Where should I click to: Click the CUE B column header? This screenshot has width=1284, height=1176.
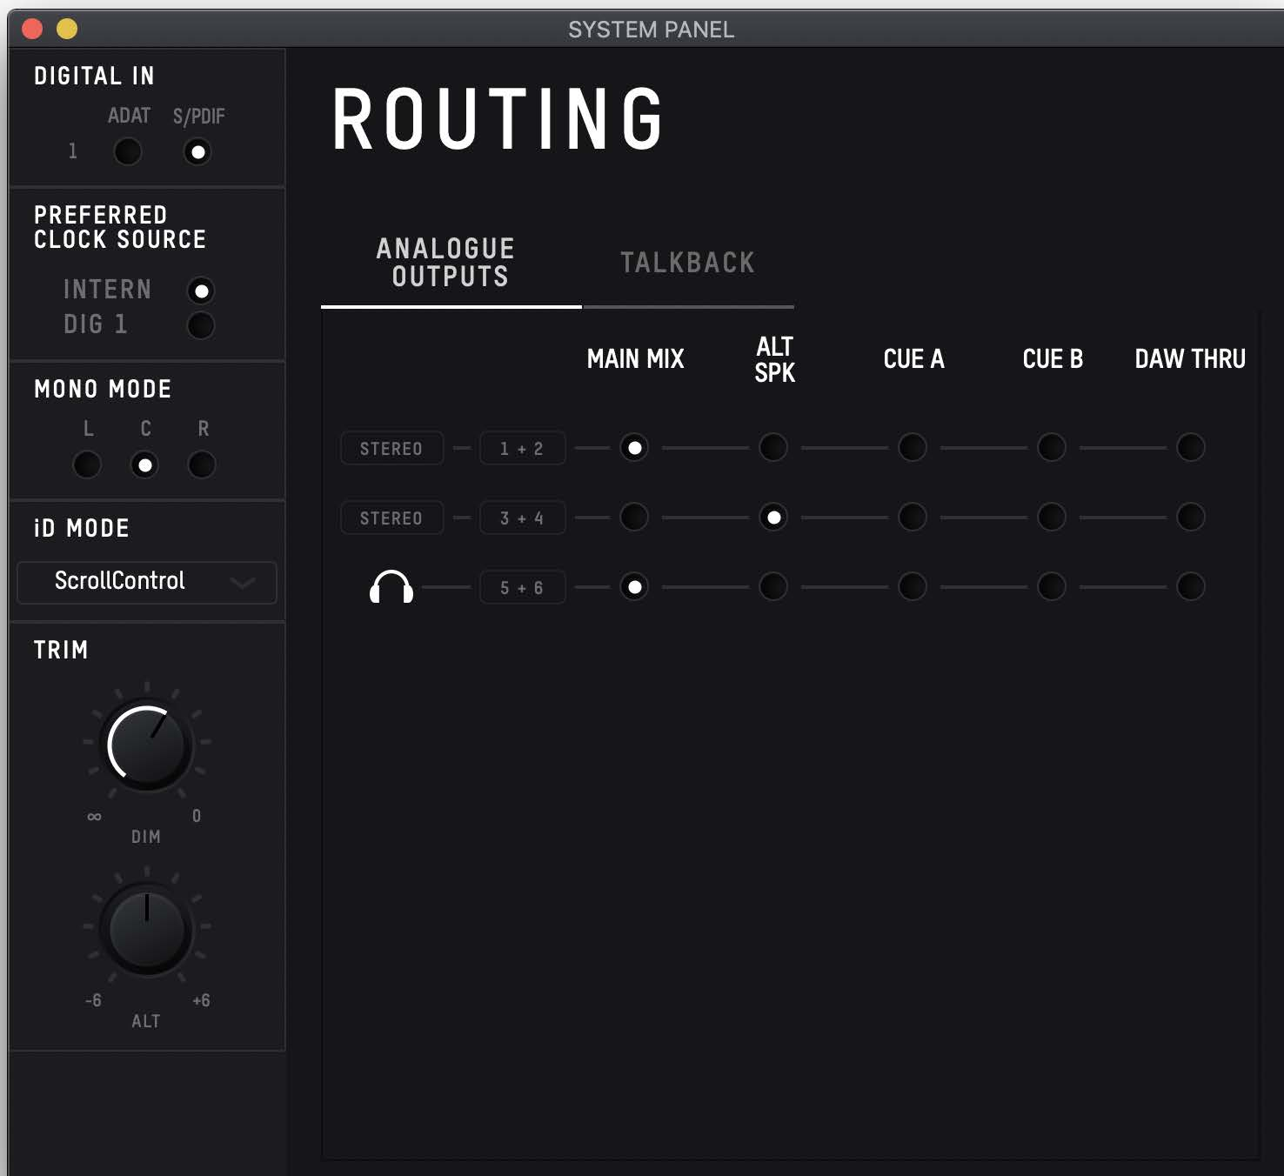[1053, 359]
